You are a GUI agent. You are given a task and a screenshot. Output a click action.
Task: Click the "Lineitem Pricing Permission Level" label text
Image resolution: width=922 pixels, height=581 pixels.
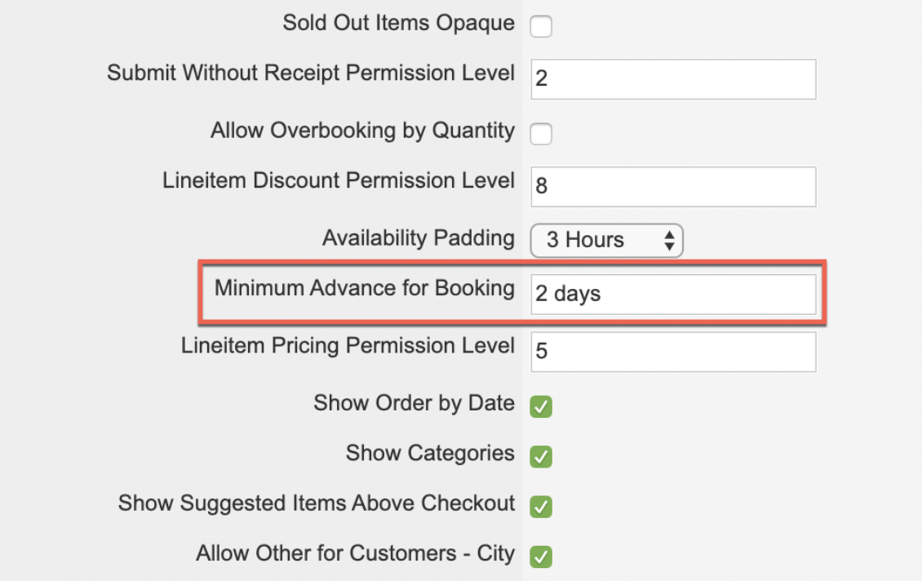click(348, 345)
